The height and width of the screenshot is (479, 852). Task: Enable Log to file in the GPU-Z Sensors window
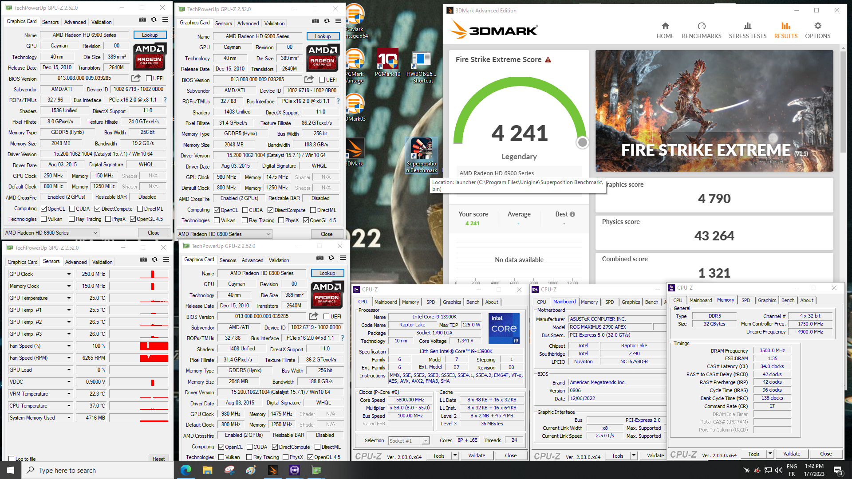(11, 459)
